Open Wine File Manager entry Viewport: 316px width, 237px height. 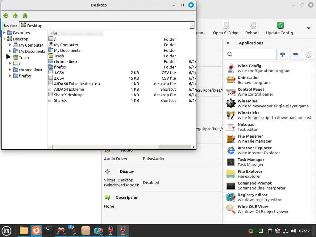(269, 139)
